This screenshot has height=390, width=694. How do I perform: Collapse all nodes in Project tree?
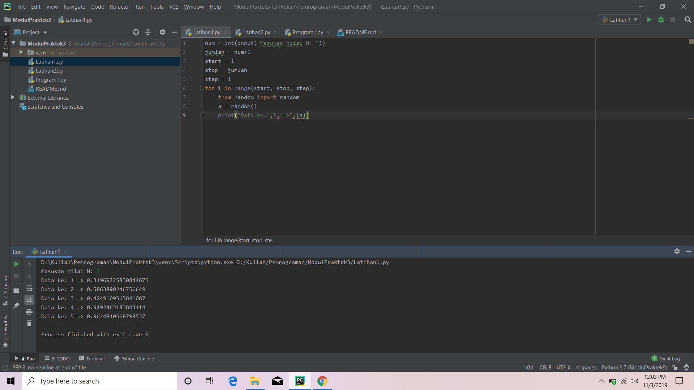148,32
